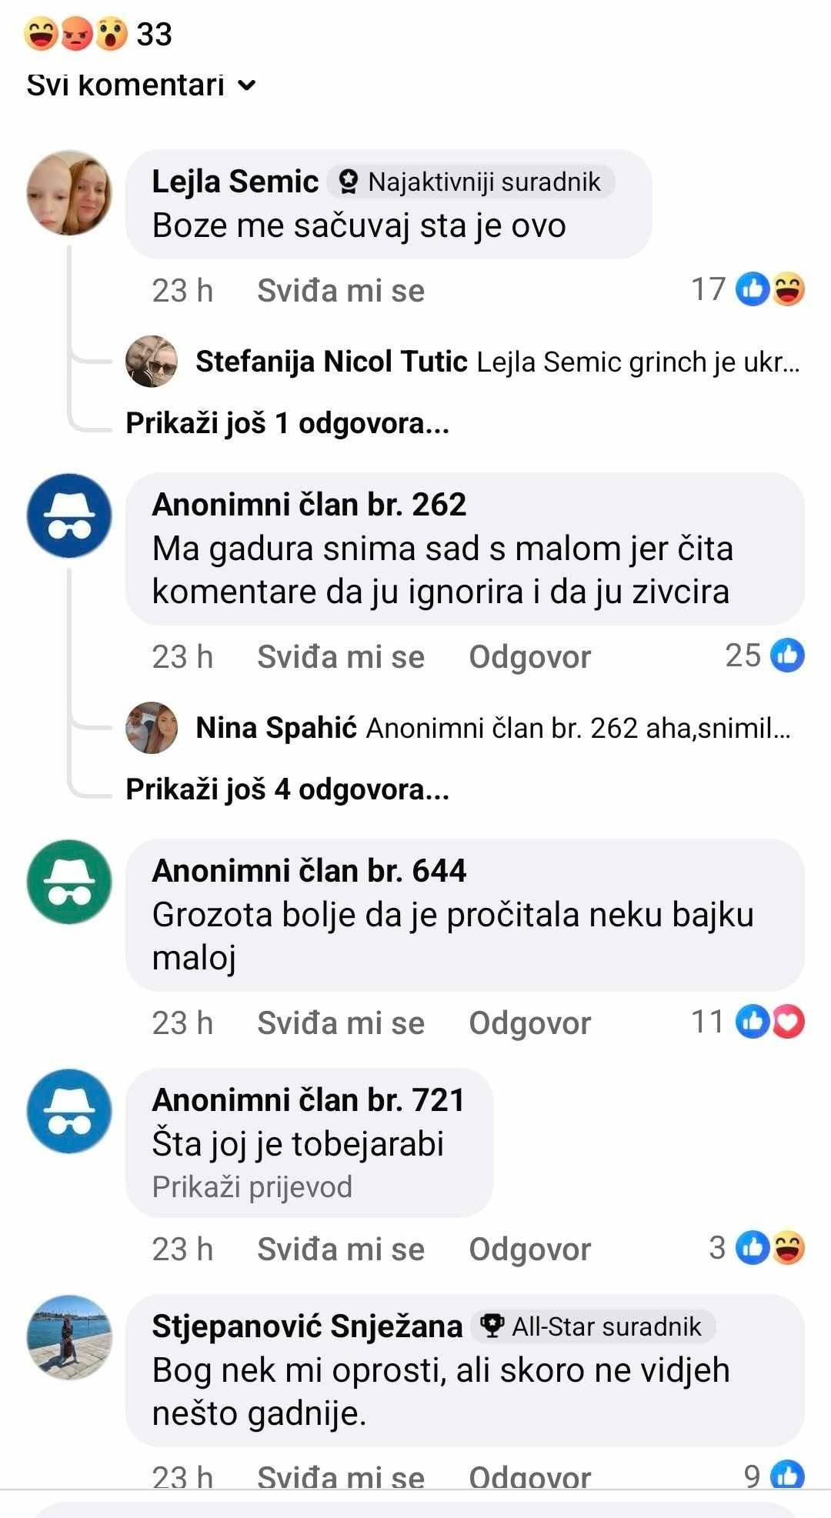831x1518 pixels.
Task: Reply to anonymous member 262 via Odgovor
Action: click(x=530, y=657)
